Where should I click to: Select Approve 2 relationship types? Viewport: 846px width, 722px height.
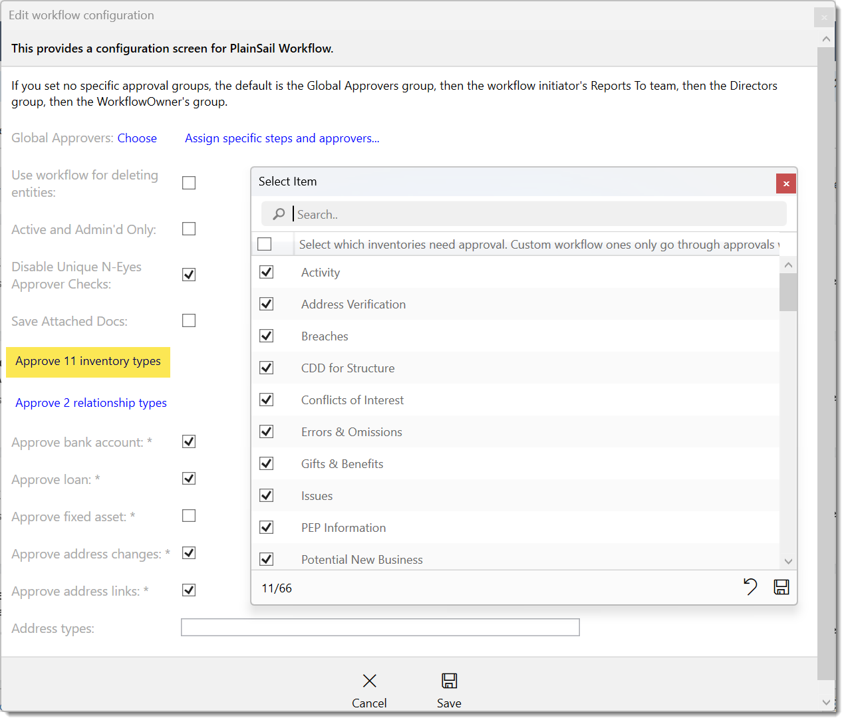(90, 402)
